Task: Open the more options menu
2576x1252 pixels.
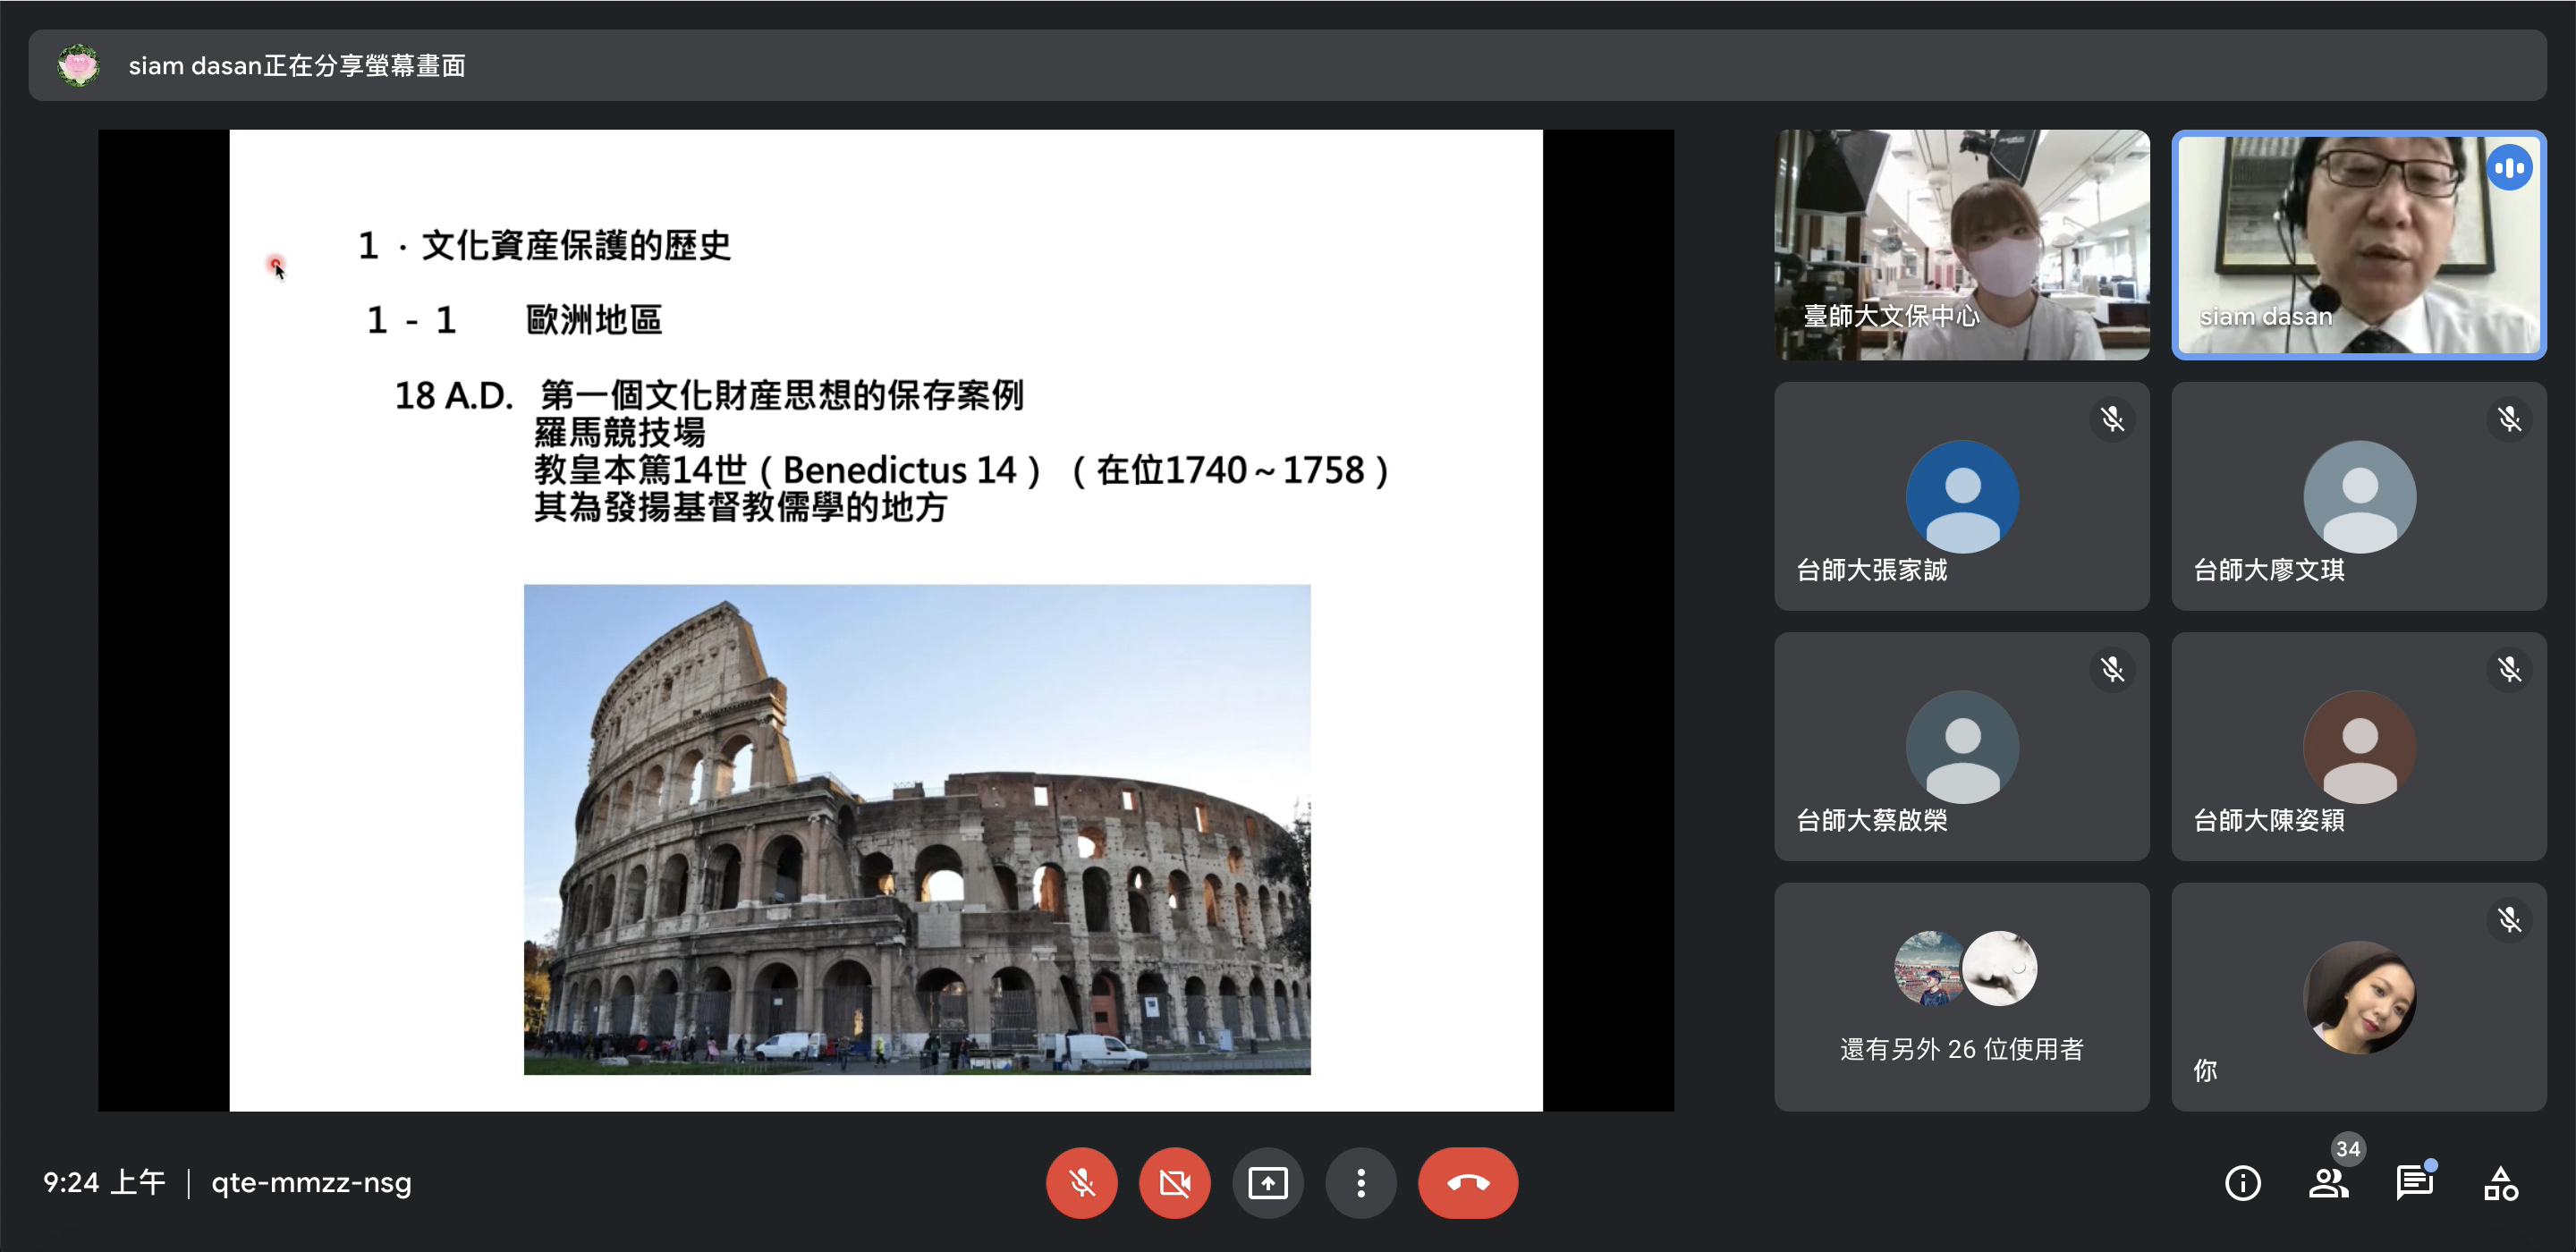Action: tap(1360, 1183)
